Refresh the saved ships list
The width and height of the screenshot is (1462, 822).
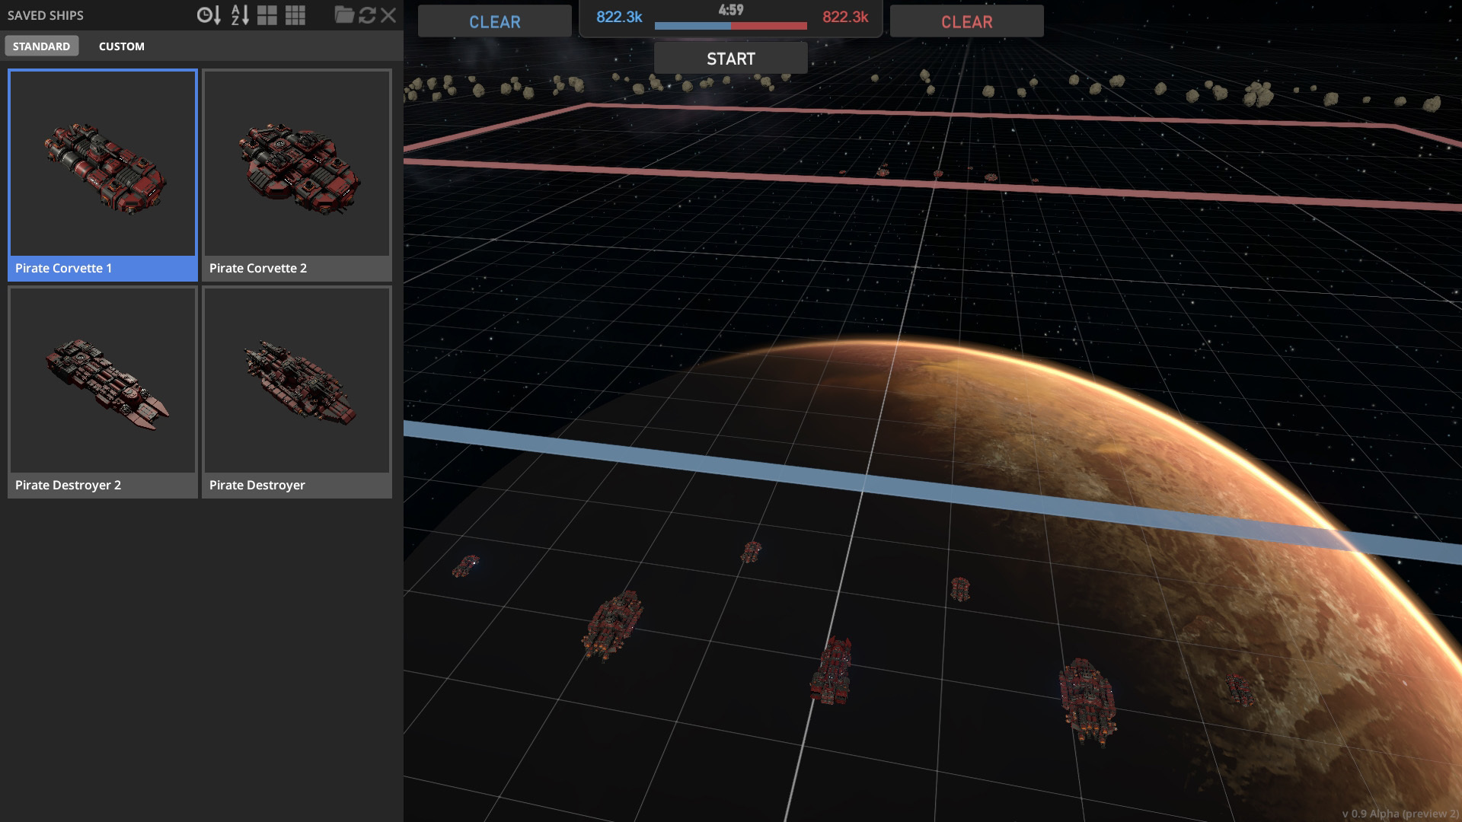[x=367, y=15]
